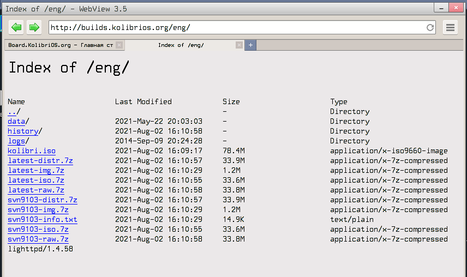This screenshot has width=467, height=277.
Task: Reload the page with refresh icon
Action: click(430, 27)
